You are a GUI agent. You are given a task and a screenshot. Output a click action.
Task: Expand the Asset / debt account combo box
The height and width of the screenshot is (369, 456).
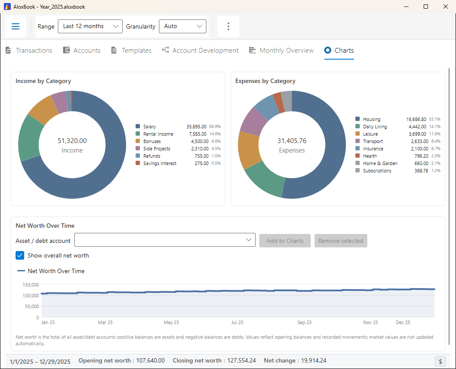click(x=165, y=240)
